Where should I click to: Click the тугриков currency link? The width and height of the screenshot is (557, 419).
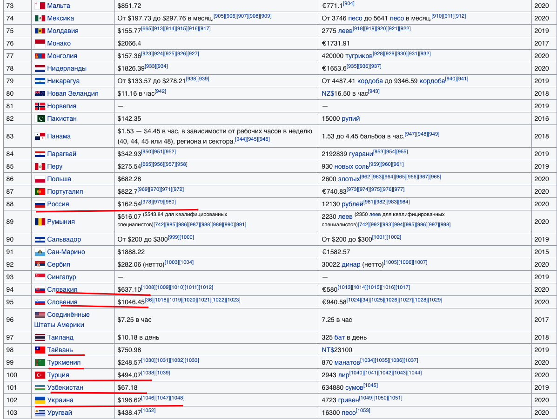[359, 56]
